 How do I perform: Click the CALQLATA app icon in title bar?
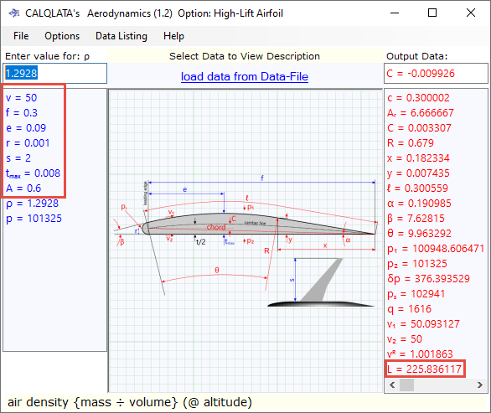tap(14, 13)
